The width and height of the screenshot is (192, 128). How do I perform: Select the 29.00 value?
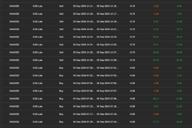coord(179,52)
